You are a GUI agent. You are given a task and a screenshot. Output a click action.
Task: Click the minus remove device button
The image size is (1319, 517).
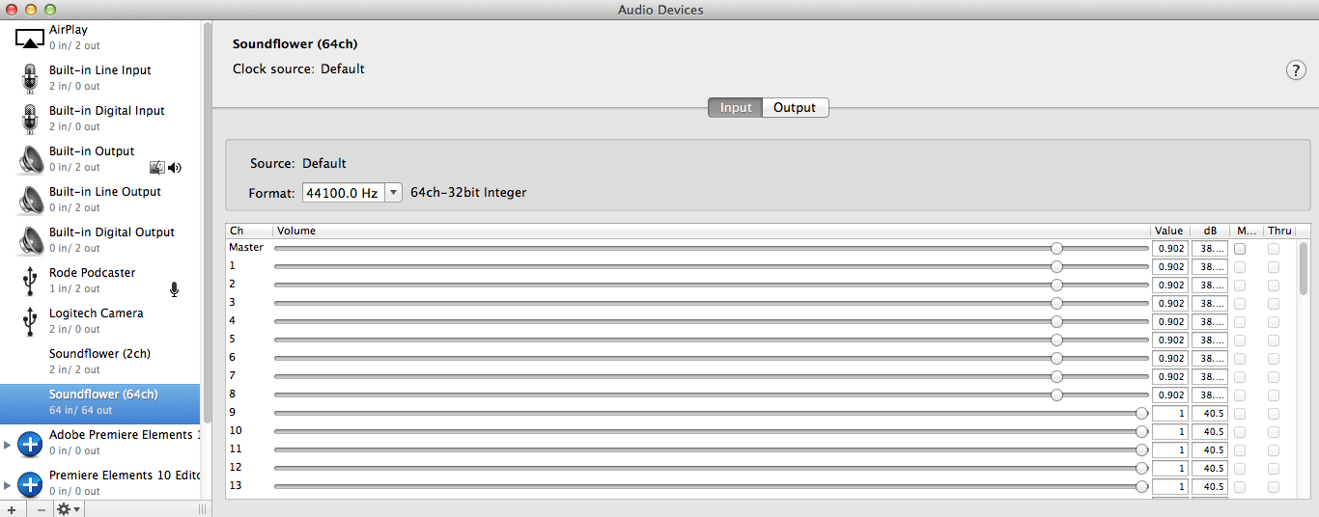point(41,508)
